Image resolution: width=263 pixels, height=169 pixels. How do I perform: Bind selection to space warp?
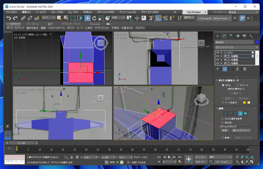[37, 18]
